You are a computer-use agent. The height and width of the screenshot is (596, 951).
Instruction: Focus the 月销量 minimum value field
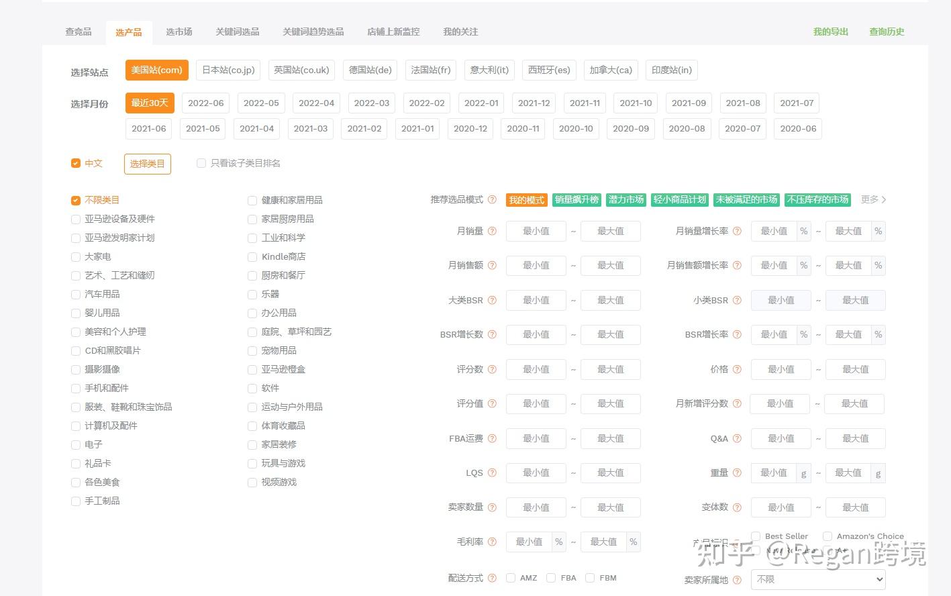(x=536, y=231)
